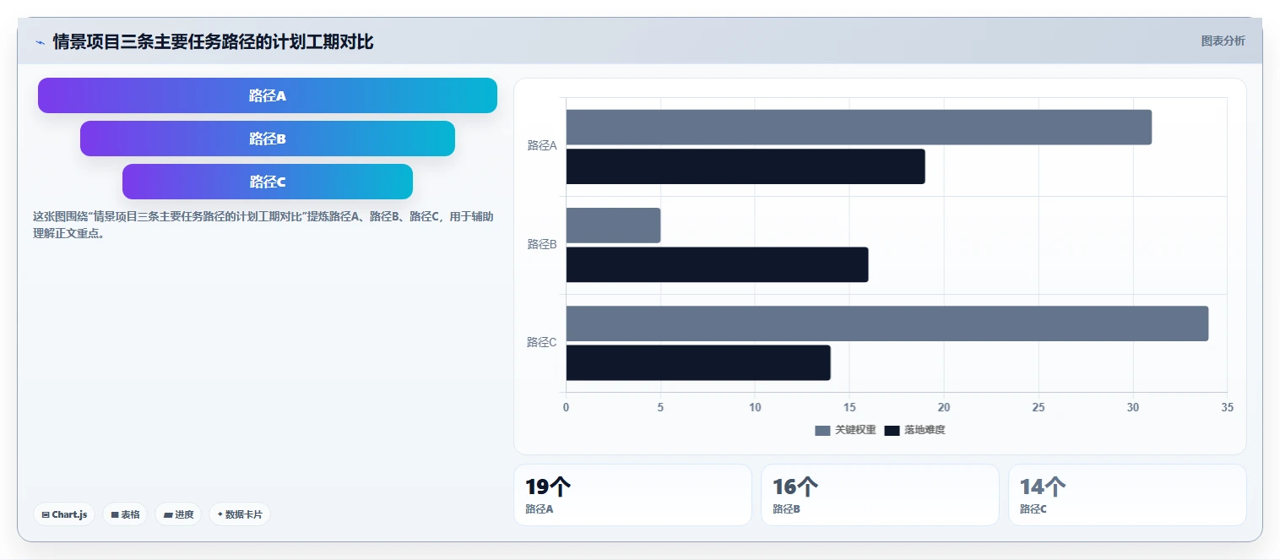This screenshot has width=1280, height=560.
Task: Open the 图表分析 label in header
Action: [1223, 41]
